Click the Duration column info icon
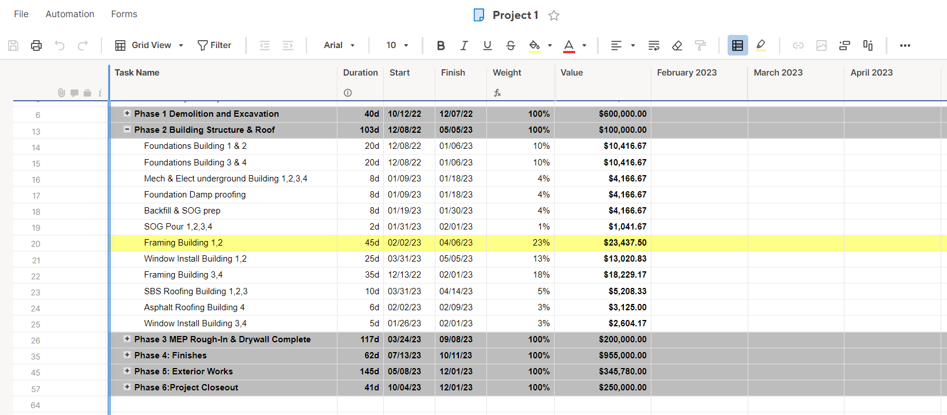The height and width of the screenshot is (415, 947). (x=348, y=93)
